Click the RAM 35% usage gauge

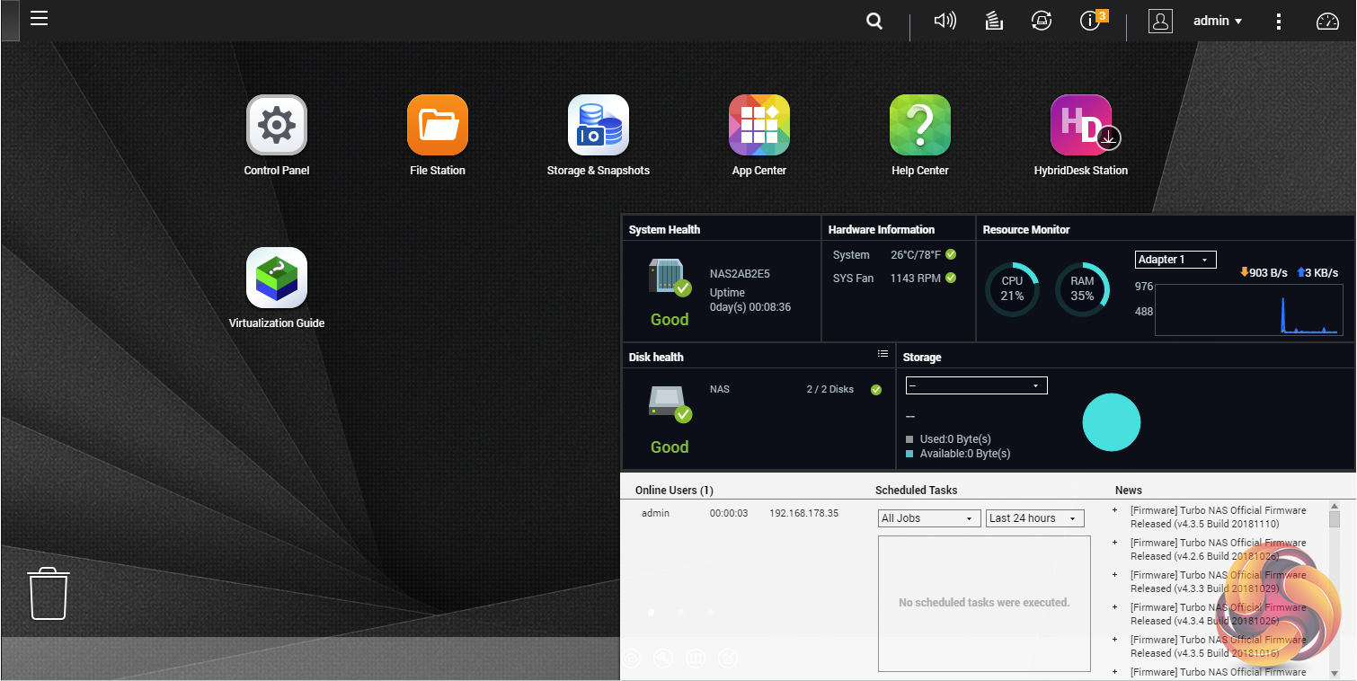(x=1082, y=289)
